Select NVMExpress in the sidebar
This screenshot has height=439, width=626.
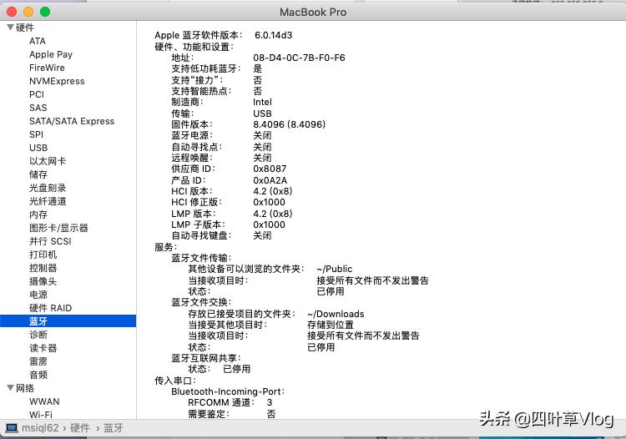pyautogui.click(x=57, y=81)
